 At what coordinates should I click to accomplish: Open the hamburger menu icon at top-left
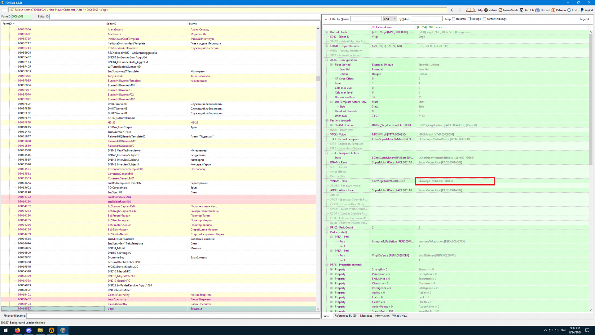click(4, 10)
